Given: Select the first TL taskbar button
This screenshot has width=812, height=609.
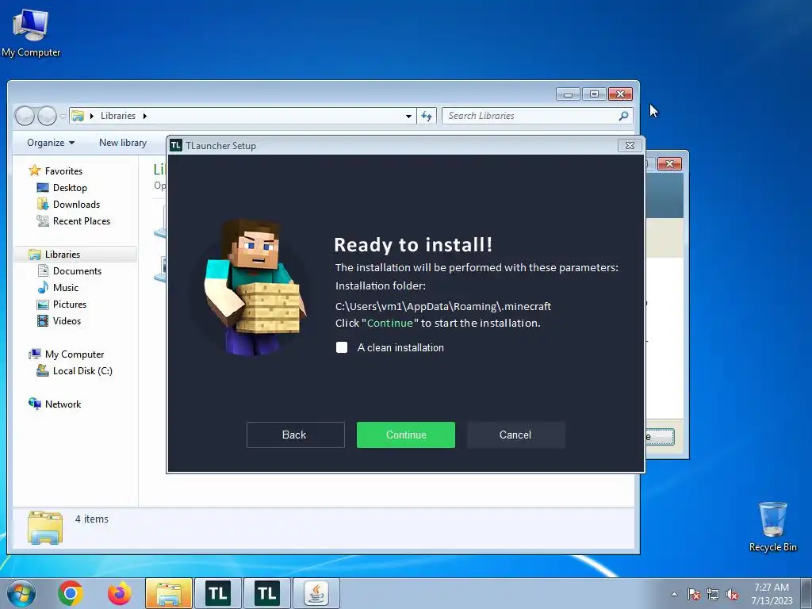Looking at the screenshot, I should [x=217, y=593].
